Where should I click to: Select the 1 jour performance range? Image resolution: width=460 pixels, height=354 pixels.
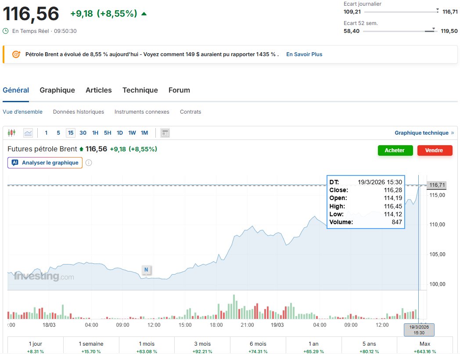coord(35,346)
